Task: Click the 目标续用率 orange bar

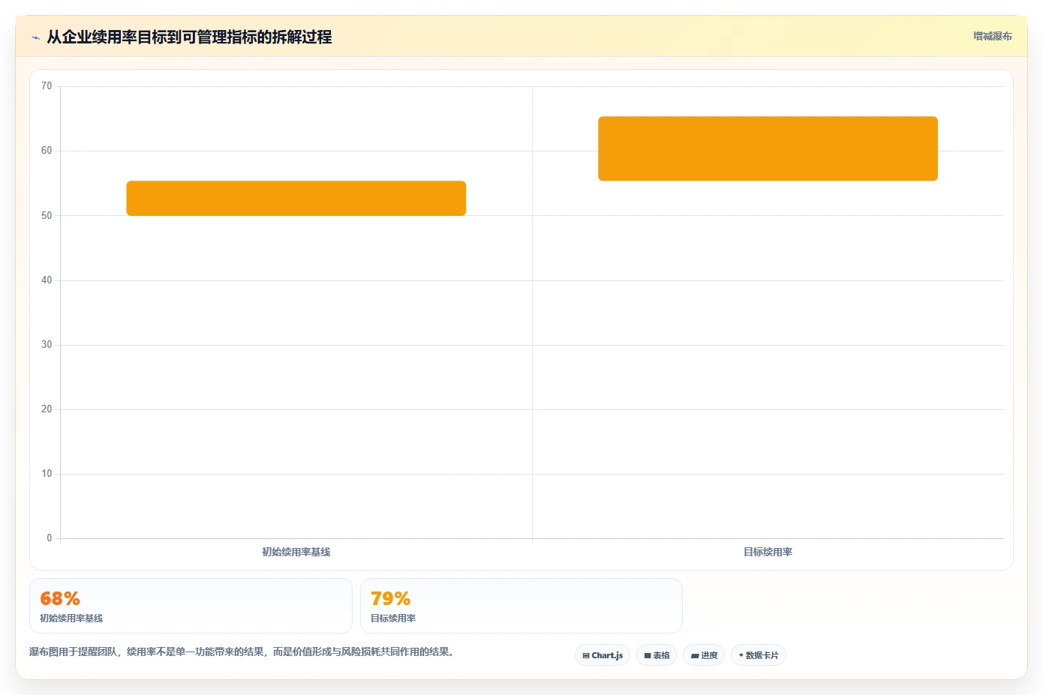Action: [768, 148]
